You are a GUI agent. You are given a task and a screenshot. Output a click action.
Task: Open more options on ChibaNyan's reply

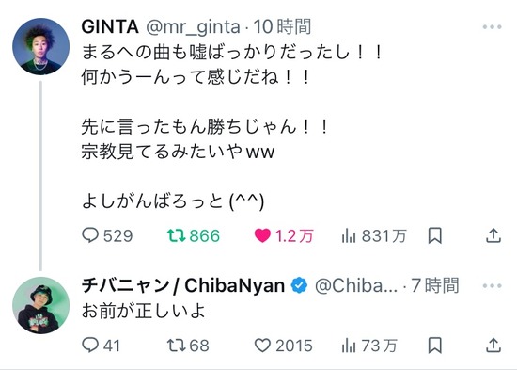click(492, 286)
